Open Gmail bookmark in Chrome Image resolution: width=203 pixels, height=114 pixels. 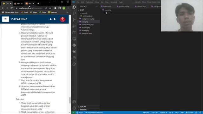coord(24,12)
